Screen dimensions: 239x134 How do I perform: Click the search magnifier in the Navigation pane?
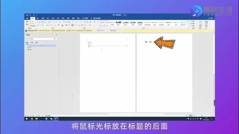[x=54, y=39]
